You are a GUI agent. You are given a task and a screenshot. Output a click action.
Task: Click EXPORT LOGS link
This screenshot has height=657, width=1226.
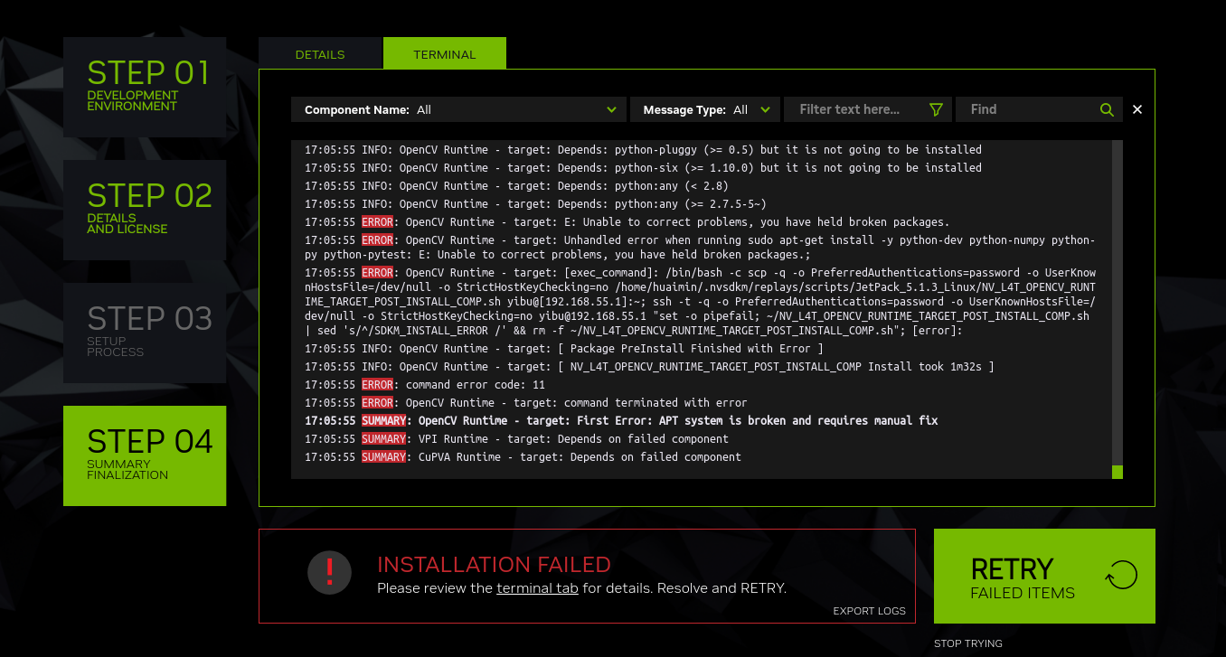[x=870, y=611]
